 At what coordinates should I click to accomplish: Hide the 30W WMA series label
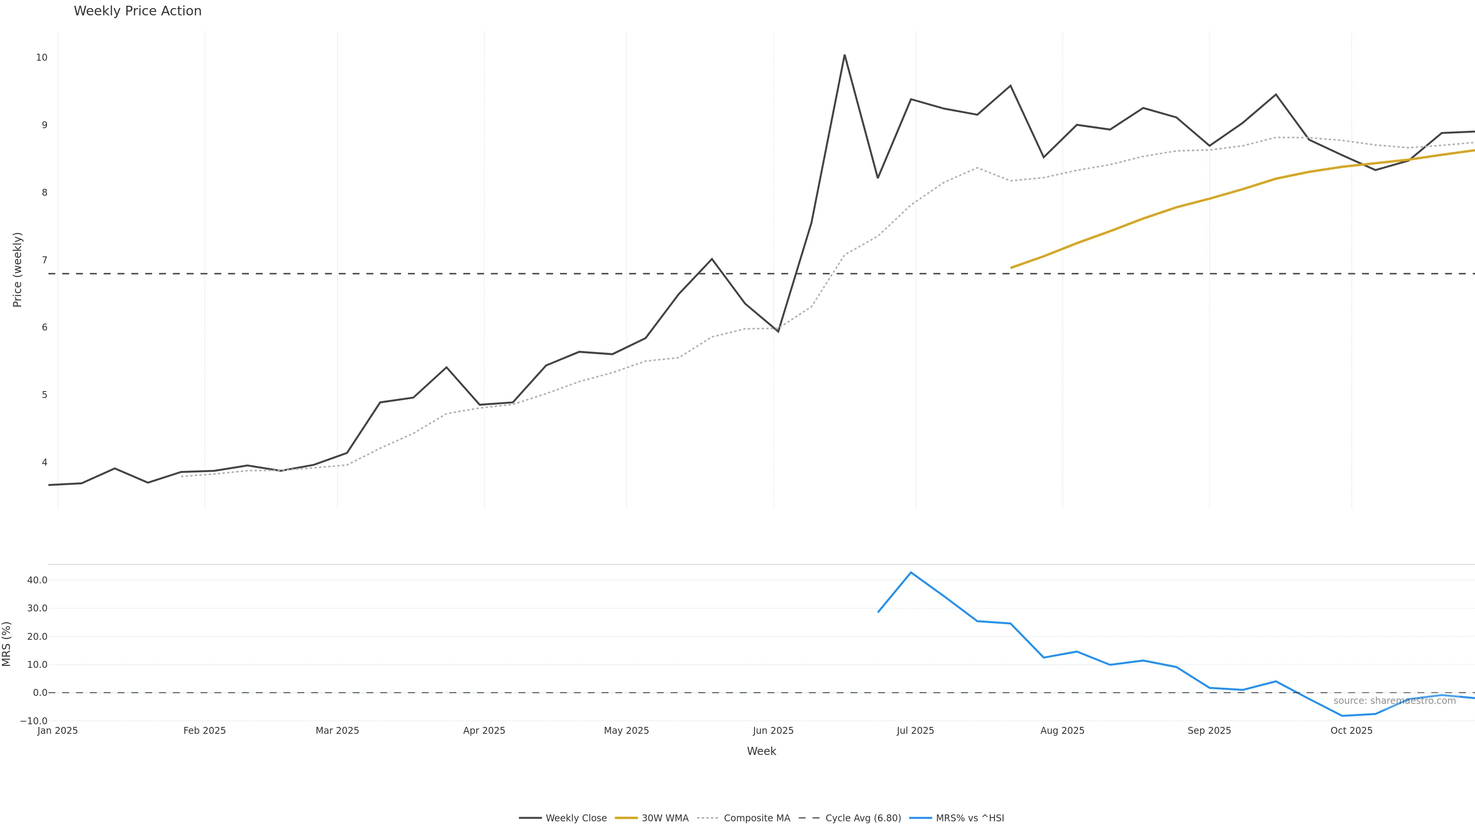tap(665, 818)
